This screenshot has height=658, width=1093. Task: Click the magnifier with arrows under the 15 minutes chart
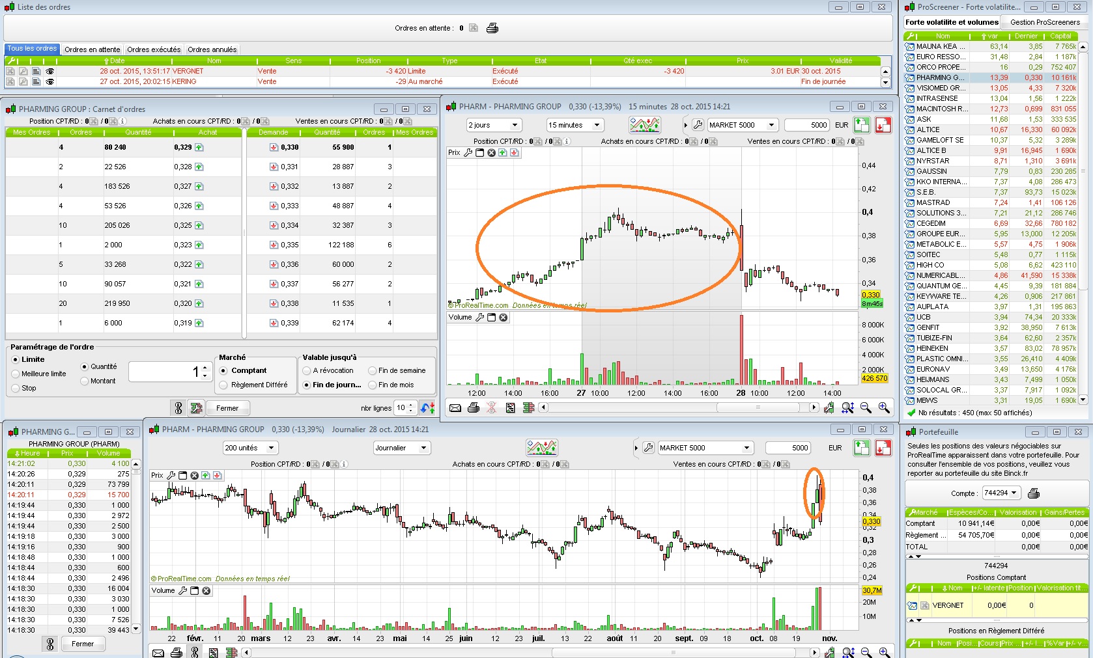point(847,407)
